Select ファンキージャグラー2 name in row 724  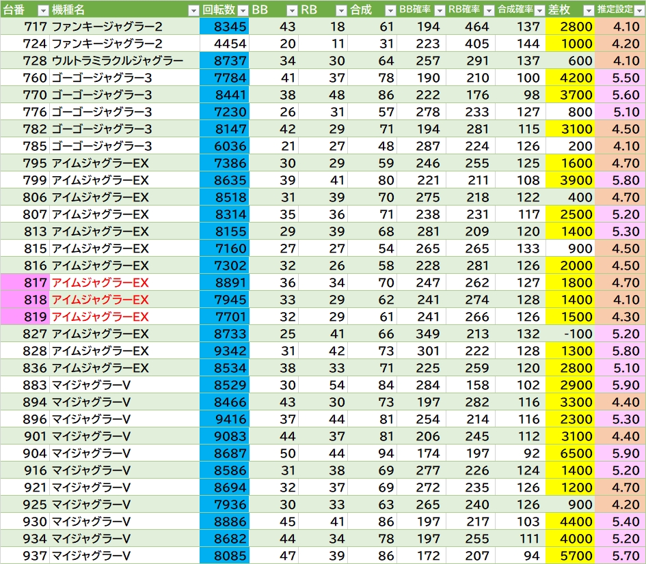124,44
